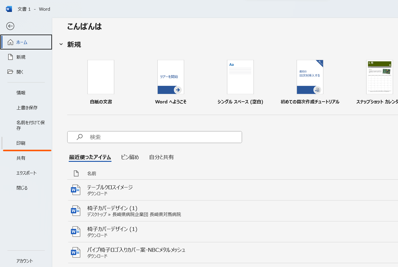Select the 最近使ったアイテム tab
The image size is (398, 267).
(90, 157)
